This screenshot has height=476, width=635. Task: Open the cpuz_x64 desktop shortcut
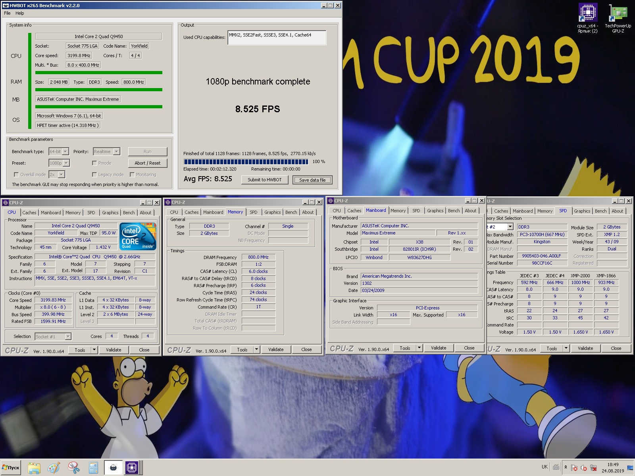point(587,18)
